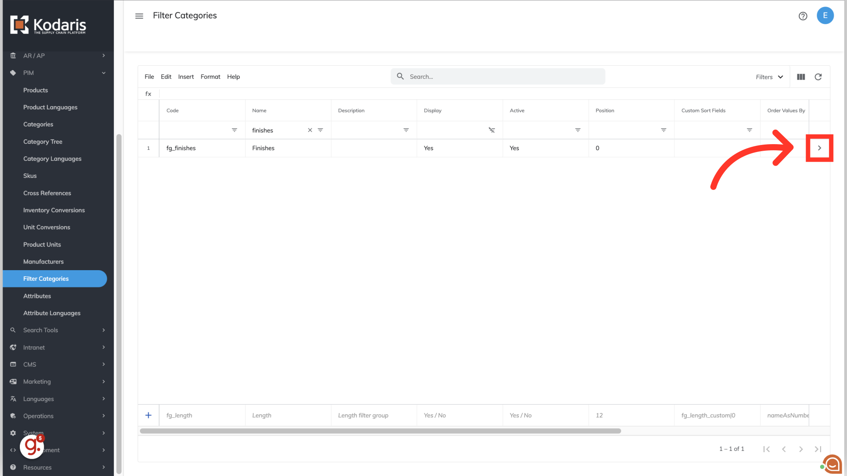Open the chat support bubble icon

point(832,464)
